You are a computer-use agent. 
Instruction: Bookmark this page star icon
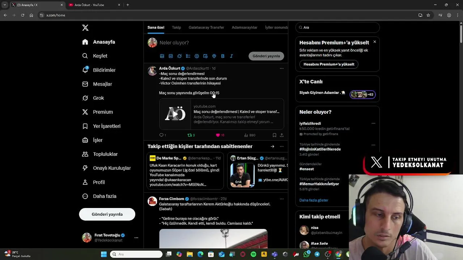coord(428,15)
